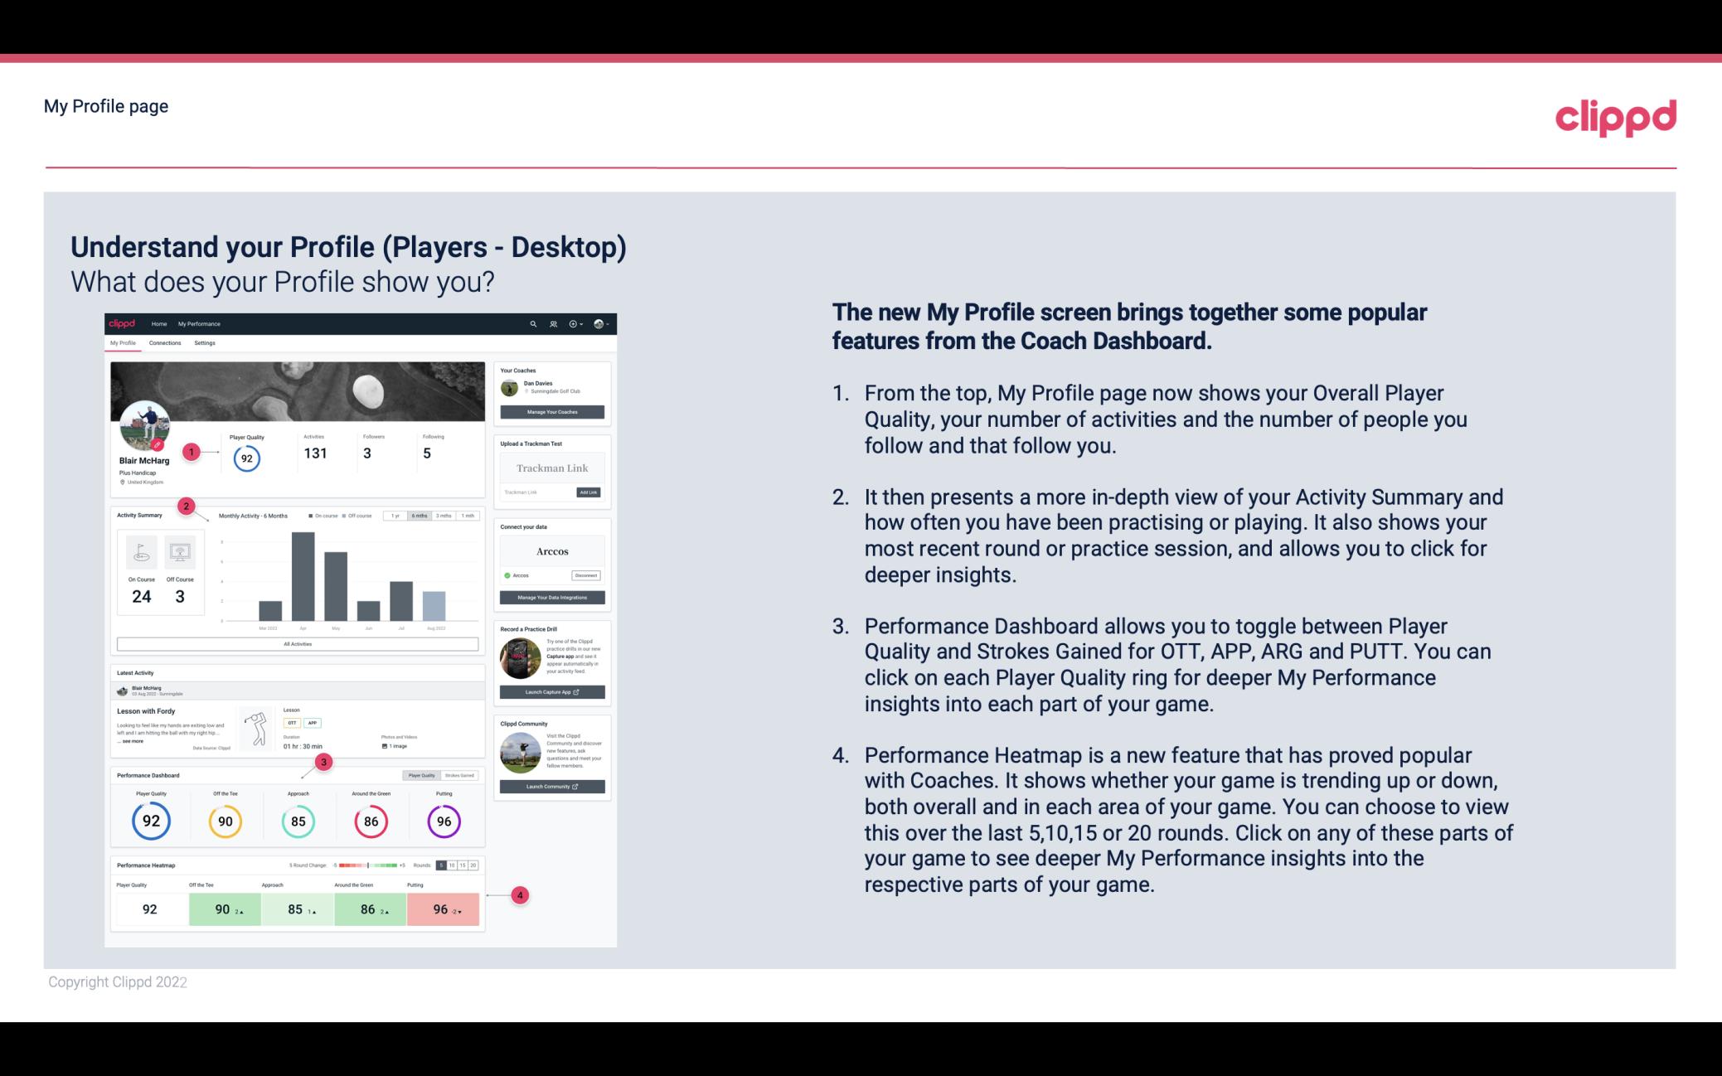Click the Clippd logo icon top right
The width and height of the screenshot is (1722, 1076).
click(1613, 117)
